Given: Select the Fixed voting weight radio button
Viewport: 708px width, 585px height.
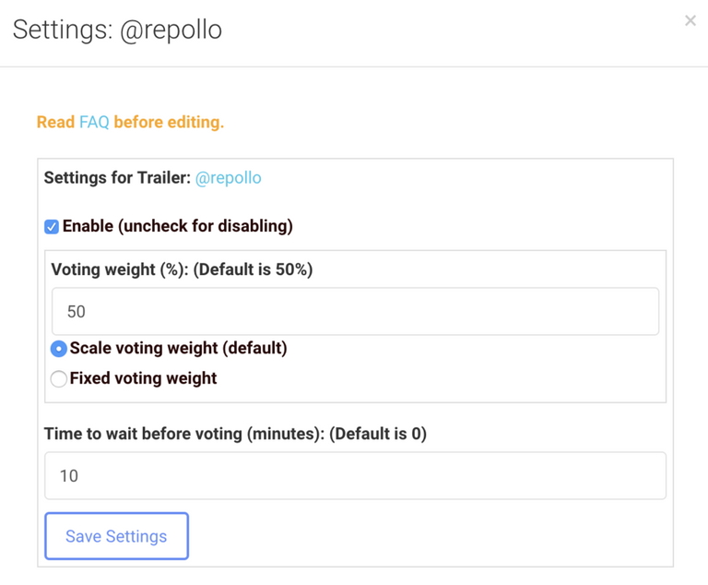Looking at the screenshot, I should point(59,378).
